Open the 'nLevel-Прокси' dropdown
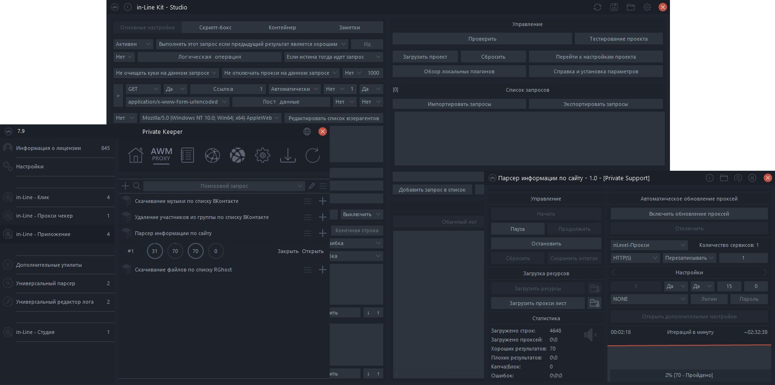This screenshot has height=385, width=775. click(x=649, y=245)
